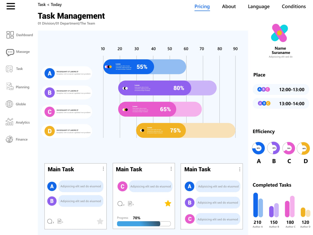Click the A avatar in the third Main Task card
313x235 pixels.
(x=189, y=186)
